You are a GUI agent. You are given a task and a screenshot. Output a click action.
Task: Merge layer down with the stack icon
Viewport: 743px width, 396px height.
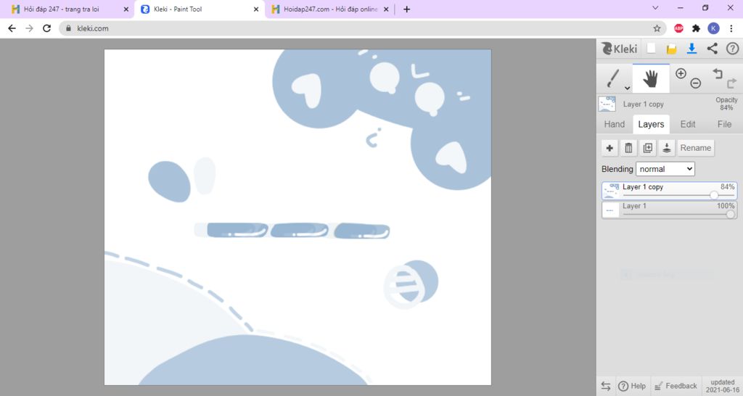(x=666, y=148)
